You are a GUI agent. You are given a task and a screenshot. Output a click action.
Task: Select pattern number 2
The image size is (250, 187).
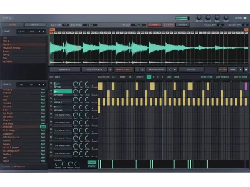pyautogui.click(x=153, y=77)
